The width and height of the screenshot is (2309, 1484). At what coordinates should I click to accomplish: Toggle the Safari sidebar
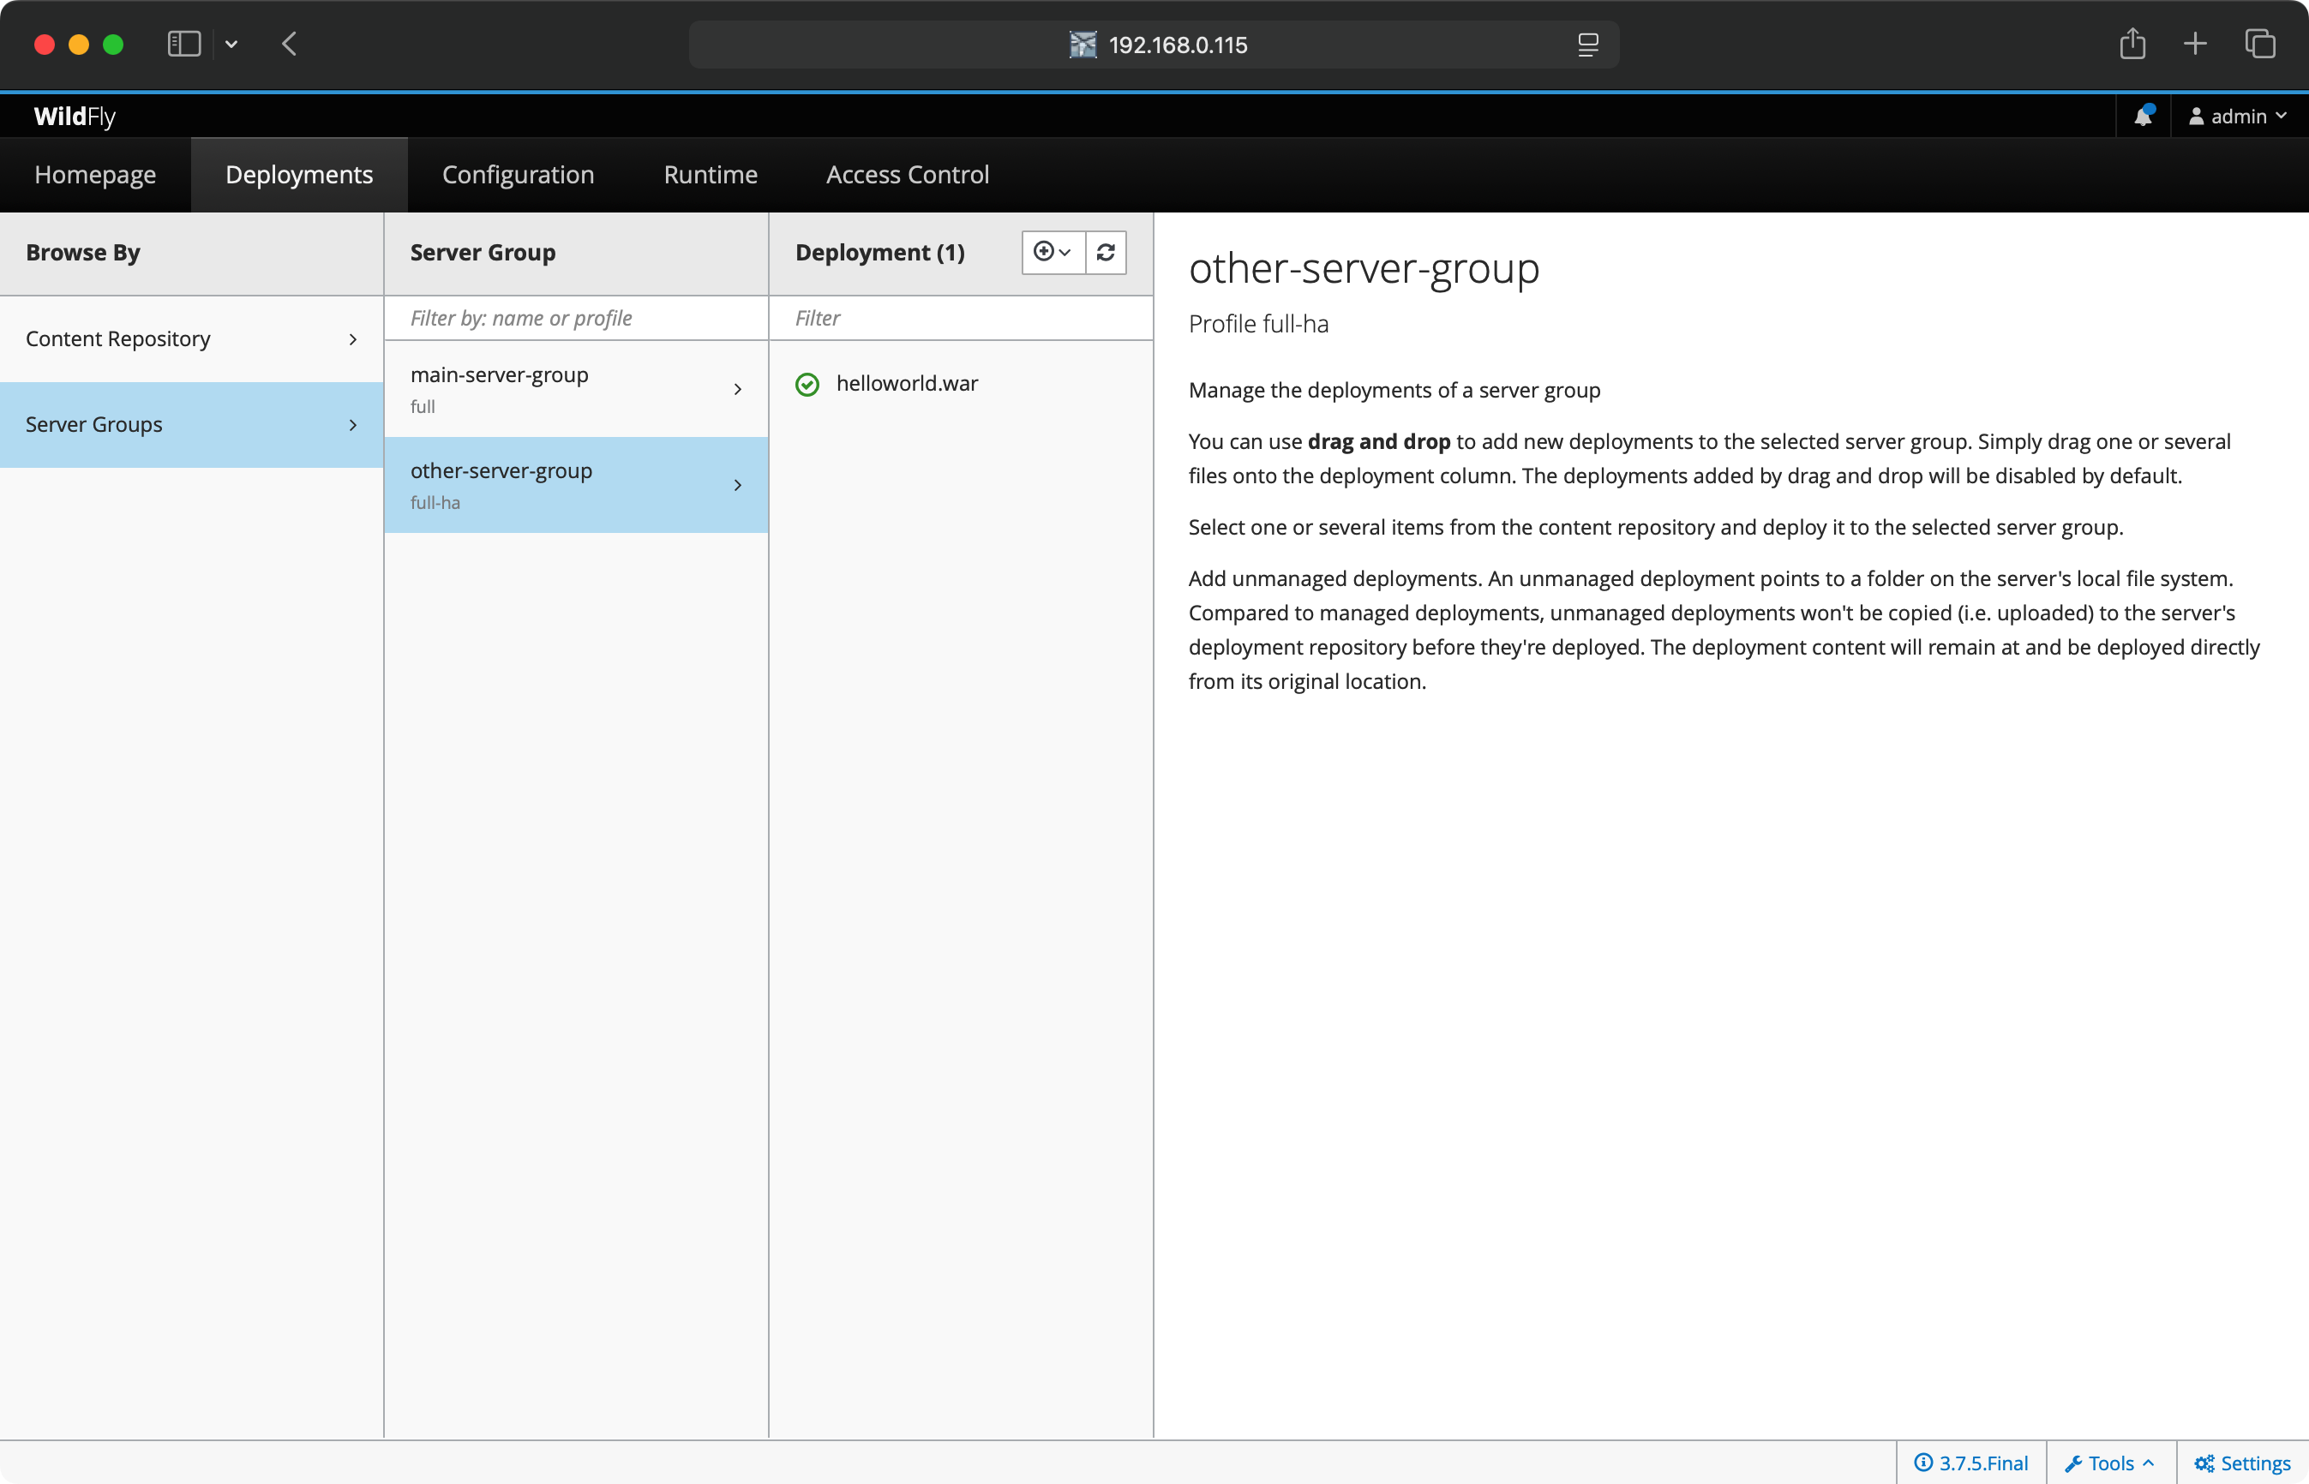[x=184, y=45]
